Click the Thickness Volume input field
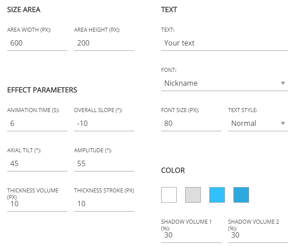The width and height of the screenshot is (295, 246). 37,204
